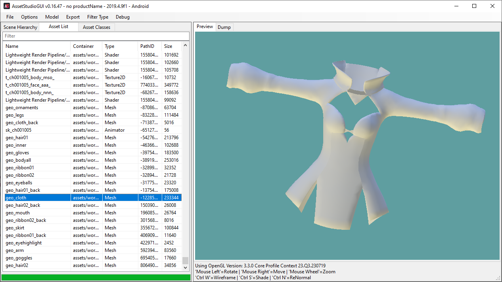This screenshot has height=282, width=502.
Task: Select the geo_bodyall mesh row
Action: [93, 160]
